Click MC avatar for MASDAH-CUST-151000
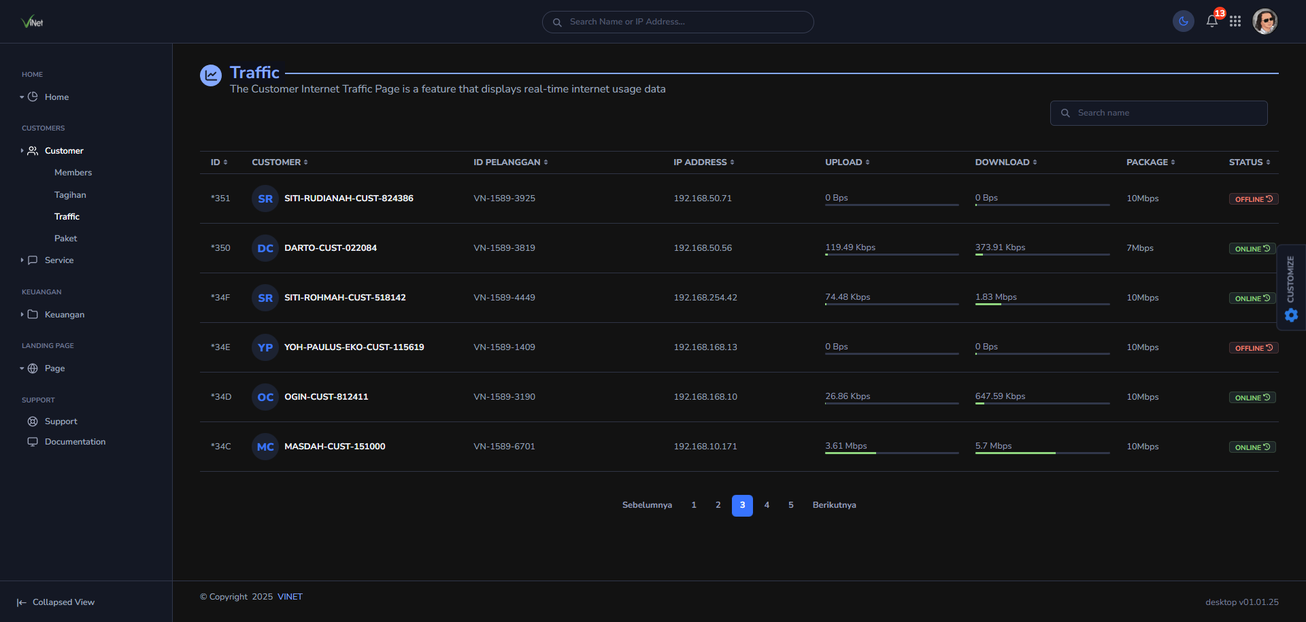1306x622 pixels. click(265, 447)
